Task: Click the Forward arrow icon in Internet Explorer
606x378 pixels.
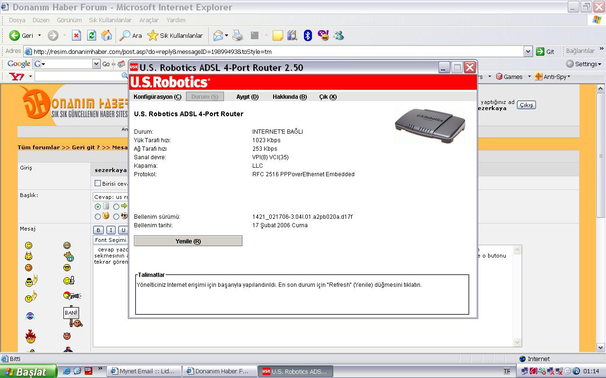Action: pyautogui.click(x=53, y=35)
